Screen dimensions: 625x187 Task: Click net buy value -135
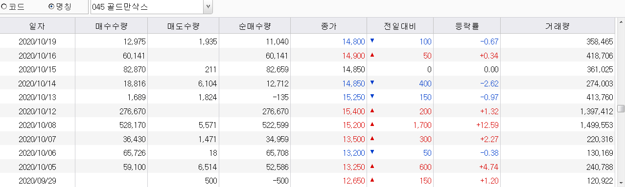click(x=280, y=97)
